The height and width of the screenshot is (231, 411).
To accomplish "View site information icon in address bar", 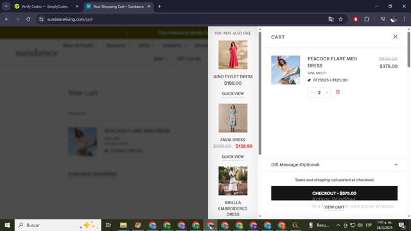I will [x=41, y=19].
